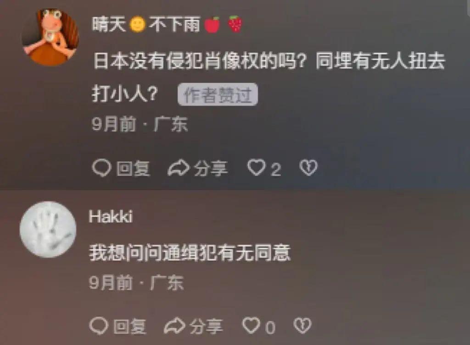Tap broken-heart dislike icon on Hakki's comment
Screen dimensions: 470x345
(x=302, y=326)
